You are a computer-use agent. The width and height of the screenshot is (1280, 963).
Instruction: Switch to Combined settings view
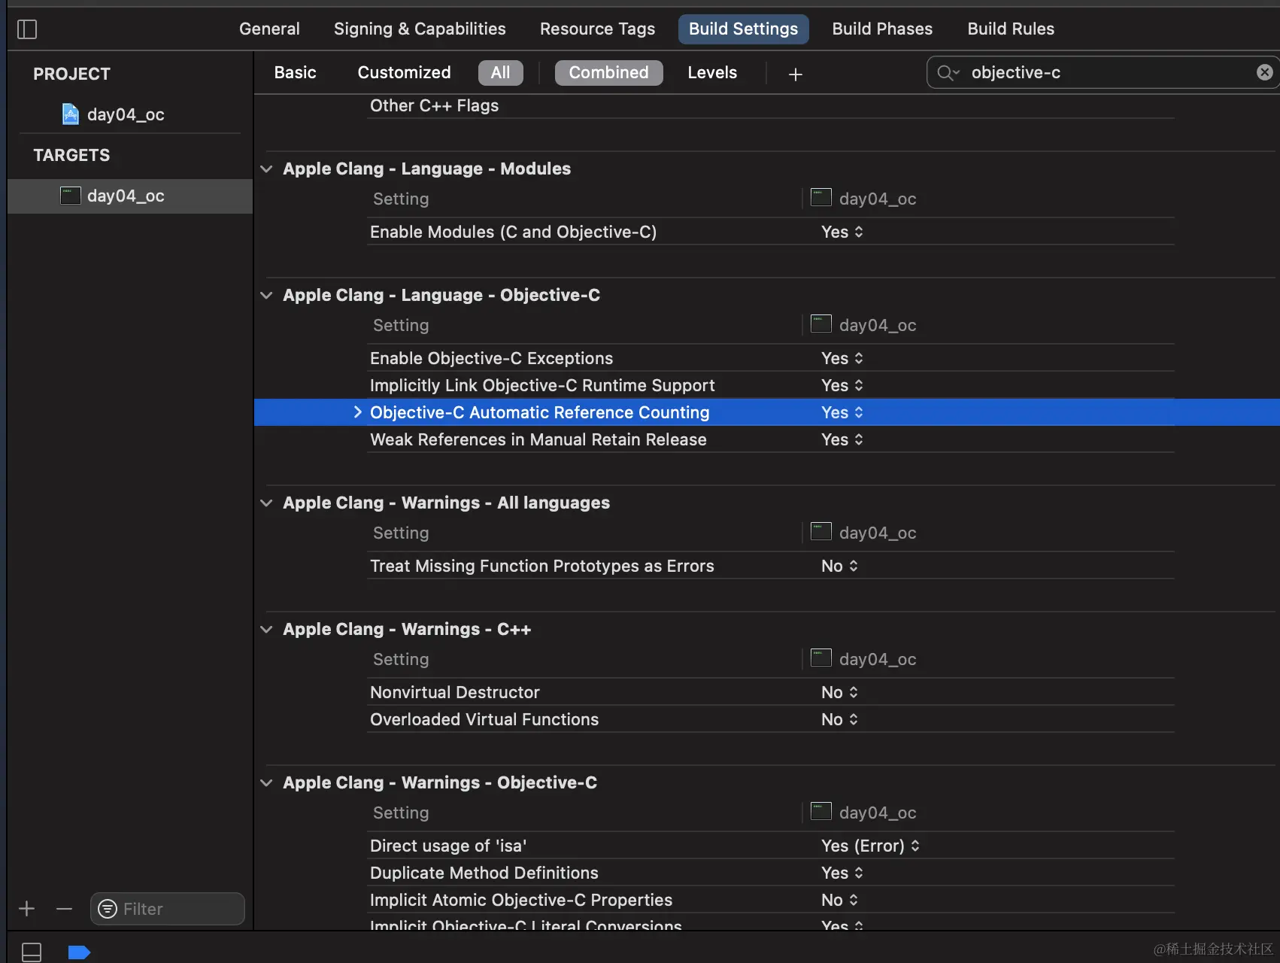608,73
